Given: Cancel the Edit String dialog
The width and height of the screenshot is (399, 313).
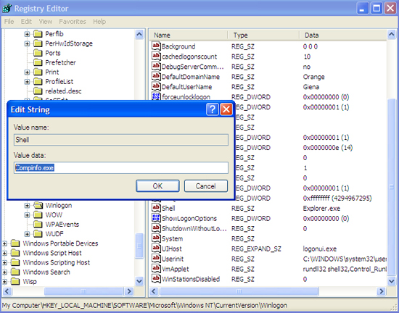Looking at the screenshot, I should coord(205,186).
